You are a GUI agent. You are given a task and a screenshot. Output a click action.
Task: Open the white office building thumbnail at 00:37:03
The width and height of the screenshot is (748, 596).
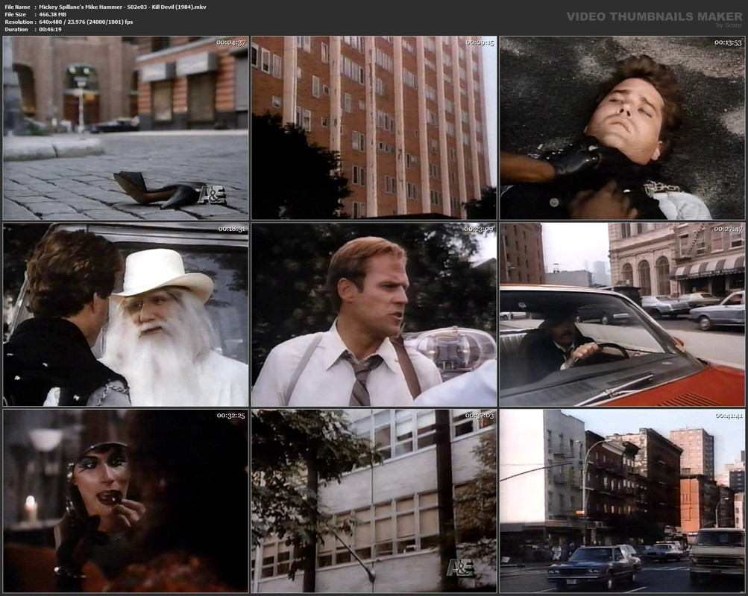coord(374,501)
